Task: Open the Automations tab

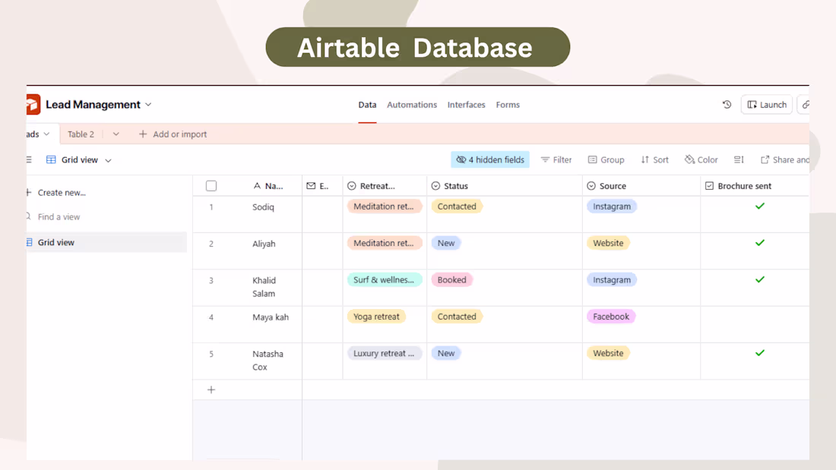Action: click(412, 105)
